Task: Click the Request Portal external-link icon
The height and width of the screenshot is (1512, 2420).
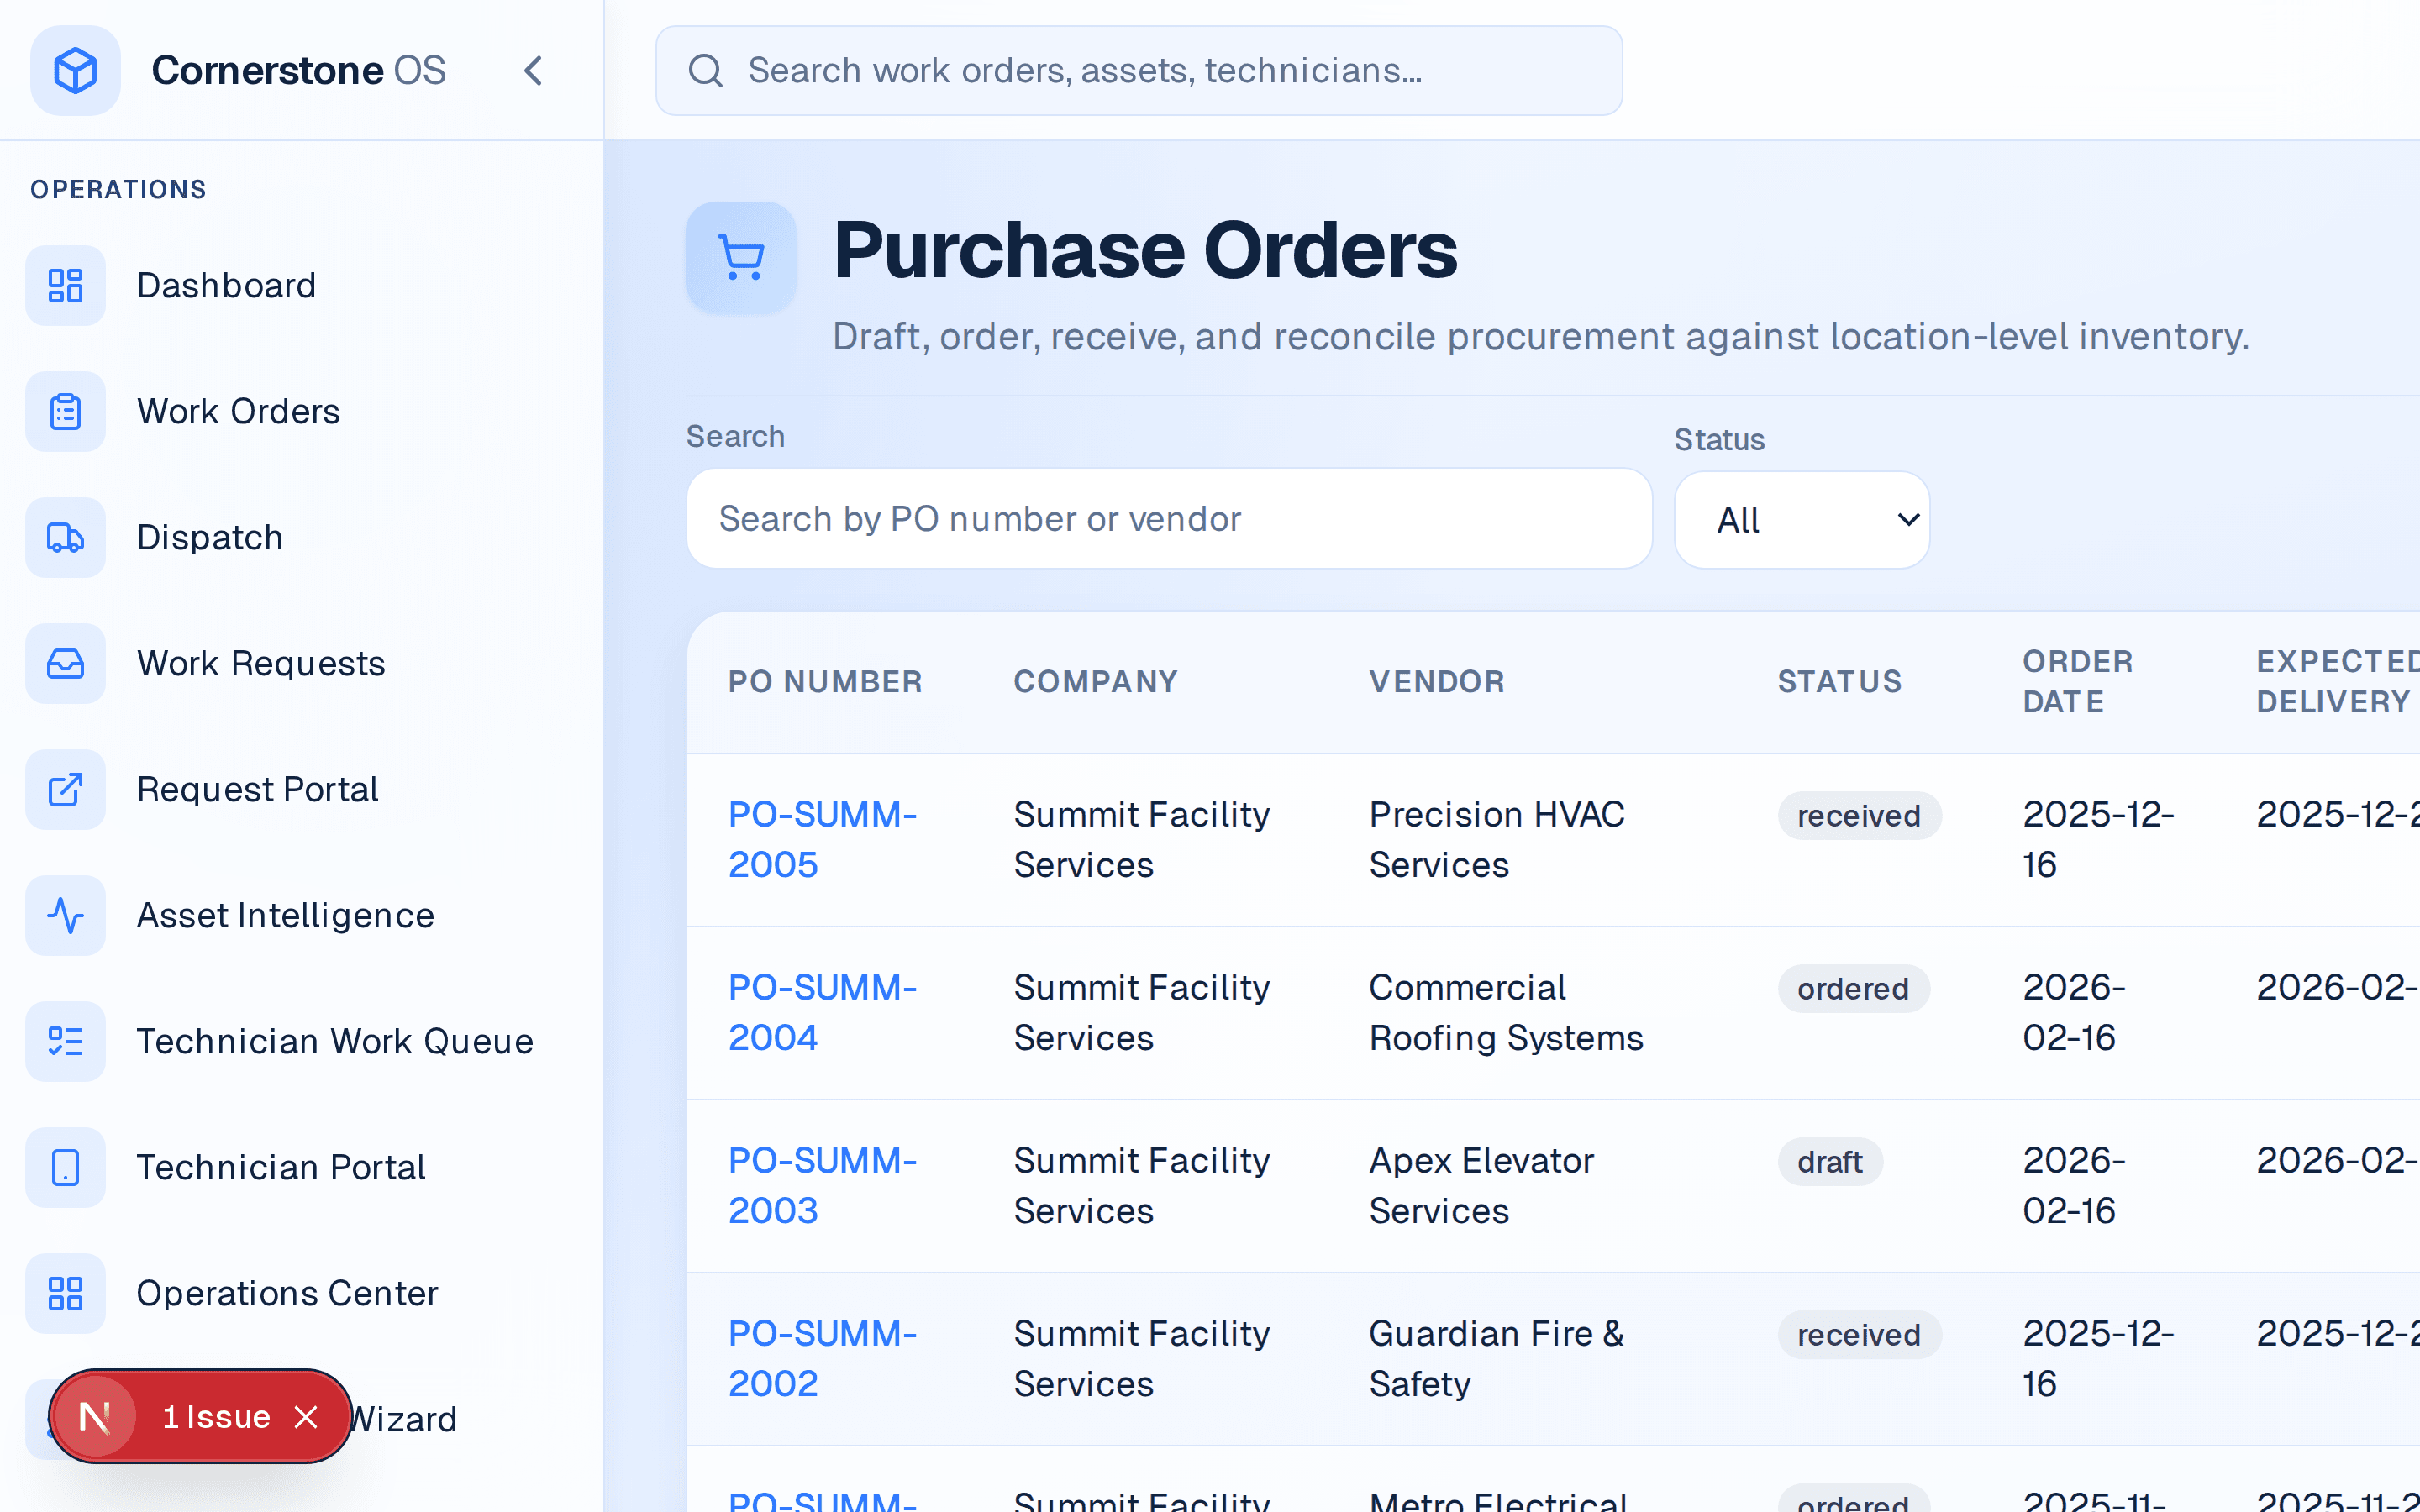Action: point(65,789)
